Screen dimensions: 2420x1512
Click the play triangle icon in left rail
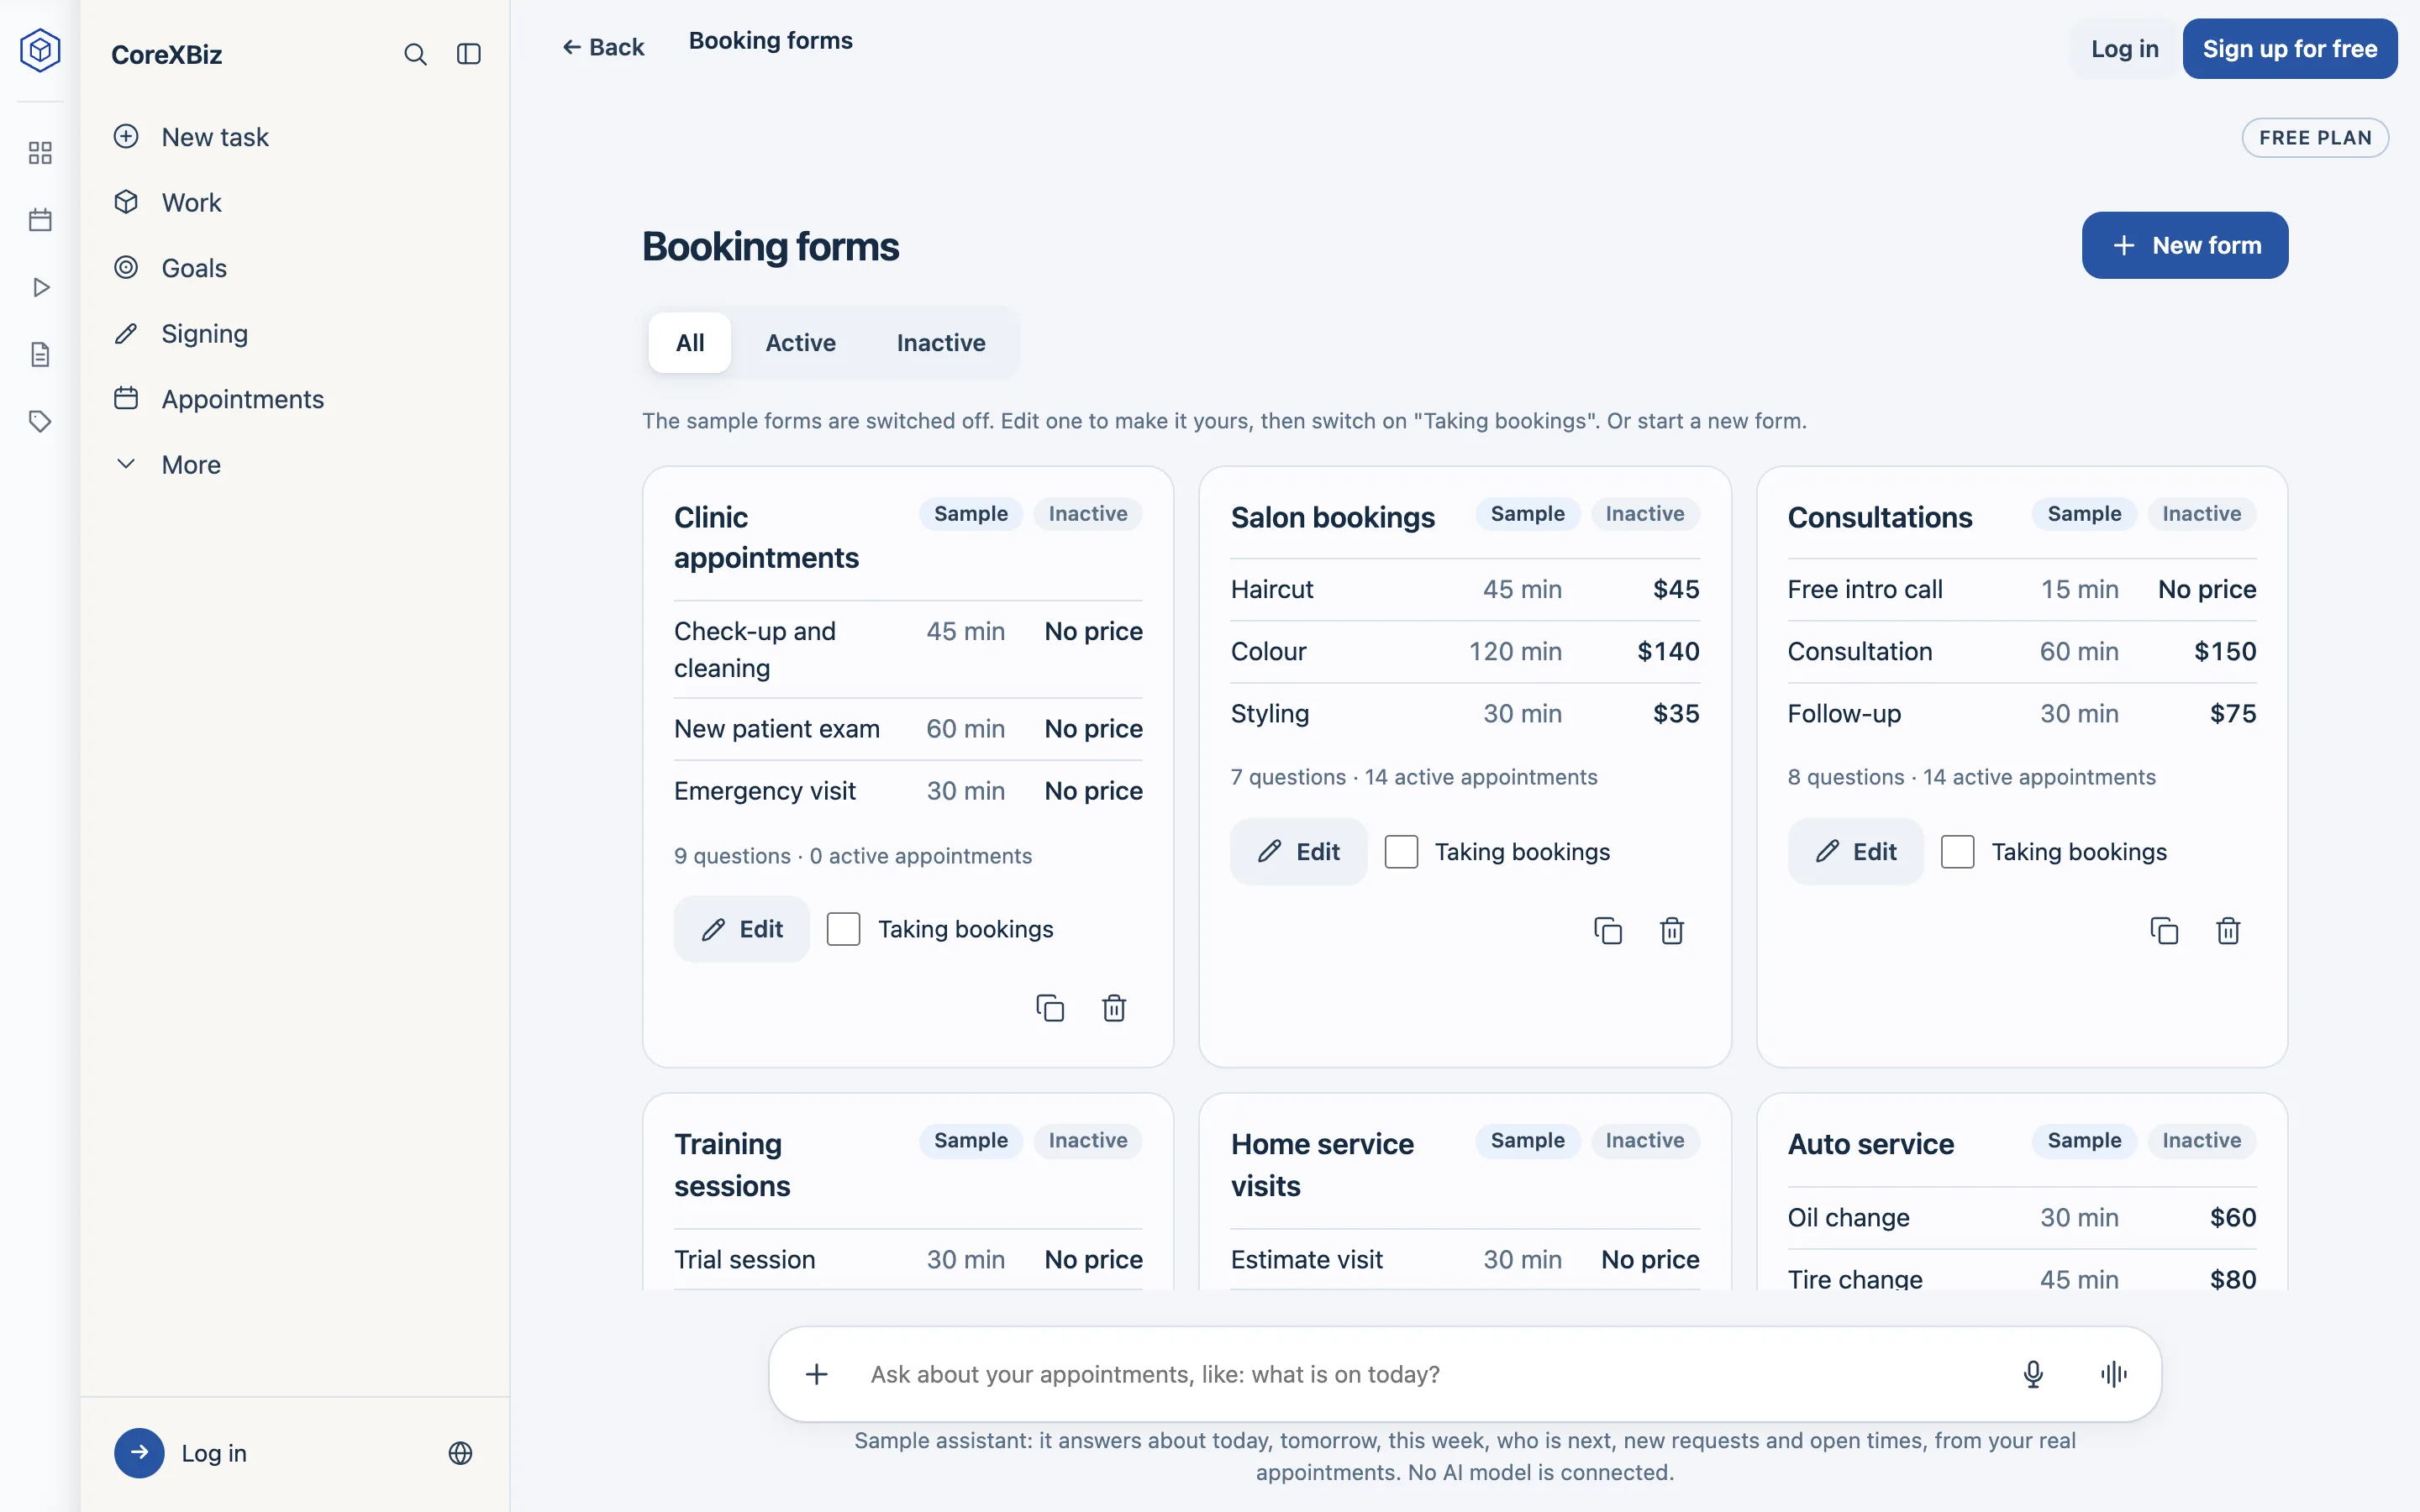[40, 287]
